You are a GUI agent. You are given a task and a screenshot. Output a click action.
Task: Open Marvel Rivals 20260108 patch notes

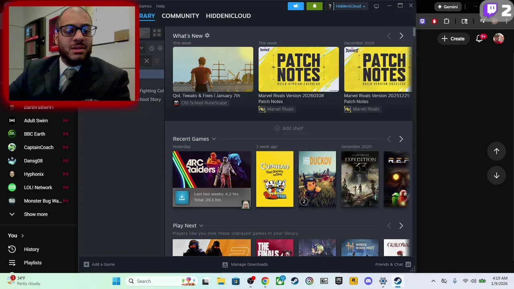[298, 69]
